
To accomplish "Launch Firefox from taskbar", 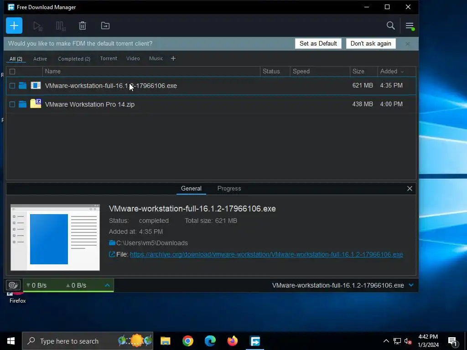I will point(232,341).
